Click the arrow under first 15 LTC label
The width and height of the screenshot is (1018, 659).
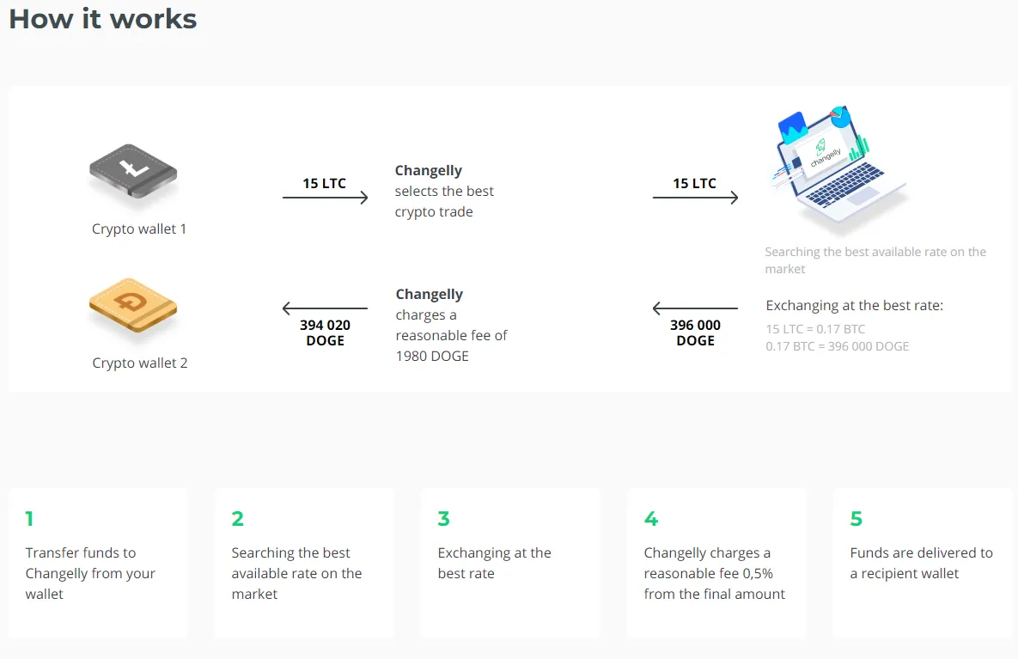pos(325,198)
